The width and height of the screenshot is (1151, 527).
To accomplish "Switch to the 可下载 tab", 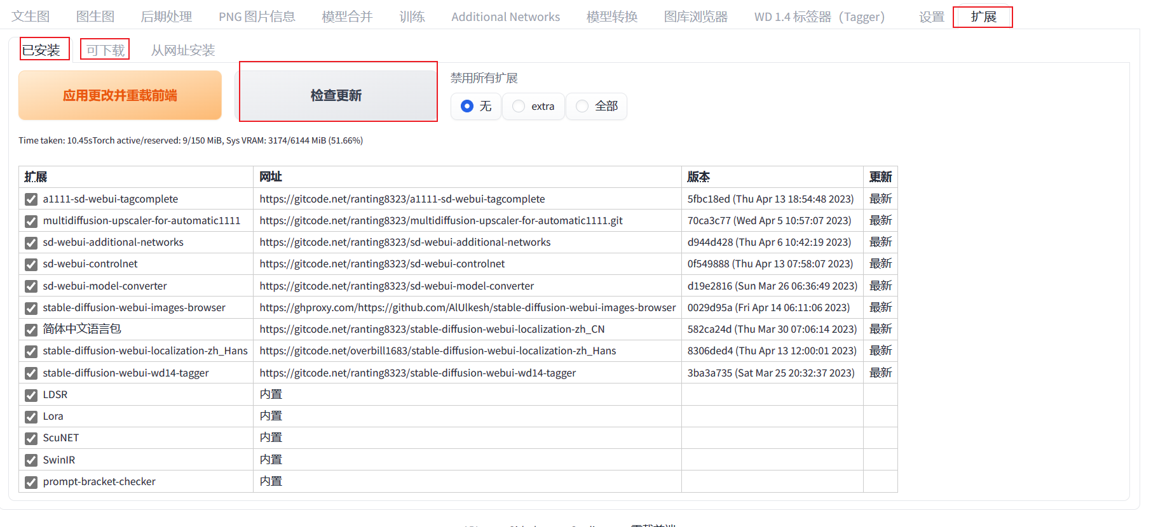I will [x=106, y=50].
